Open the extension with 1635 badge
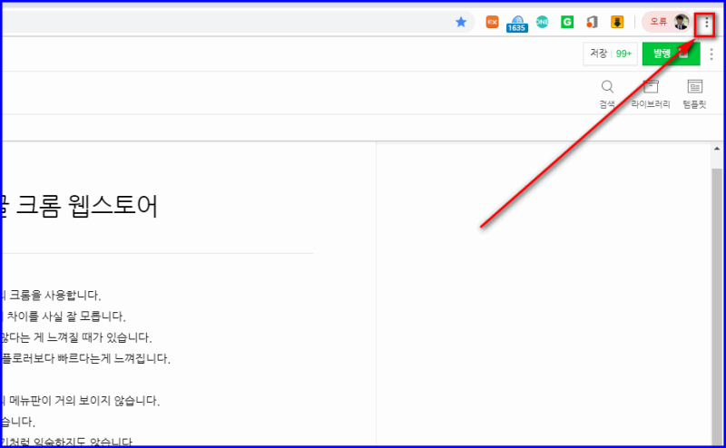Screen dimensions: 726x448 [x=517, y=24]
